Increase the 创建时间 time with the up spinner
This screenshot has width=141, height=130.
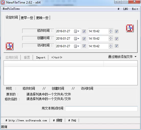[111, 38]
